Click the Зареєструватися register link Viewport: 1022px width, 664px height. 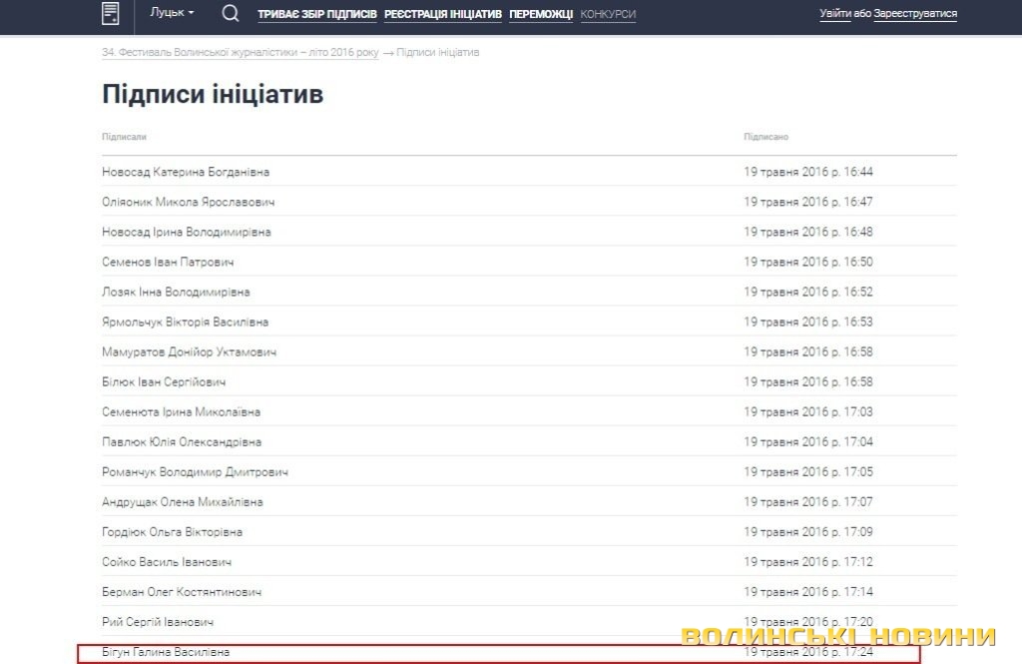coord(915,14)
